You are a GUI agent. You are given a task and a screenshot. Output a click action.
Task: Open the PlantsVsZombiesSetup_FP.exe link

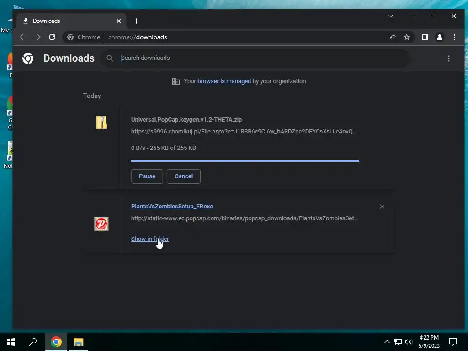tap(172, 207)
